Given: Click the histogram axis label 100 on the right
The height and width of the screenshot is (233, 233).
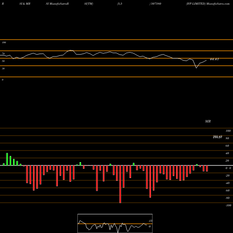Looking at the screenshot, I should point(228,131).
